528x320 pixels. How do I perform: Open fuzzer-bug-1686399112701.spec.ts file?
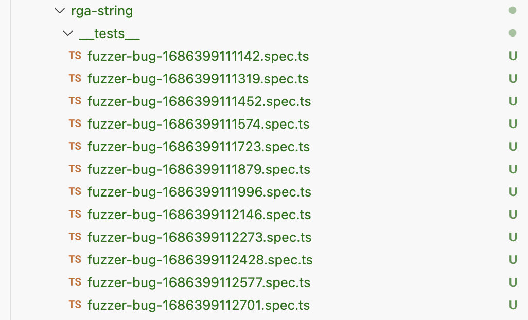coord(199,305)
